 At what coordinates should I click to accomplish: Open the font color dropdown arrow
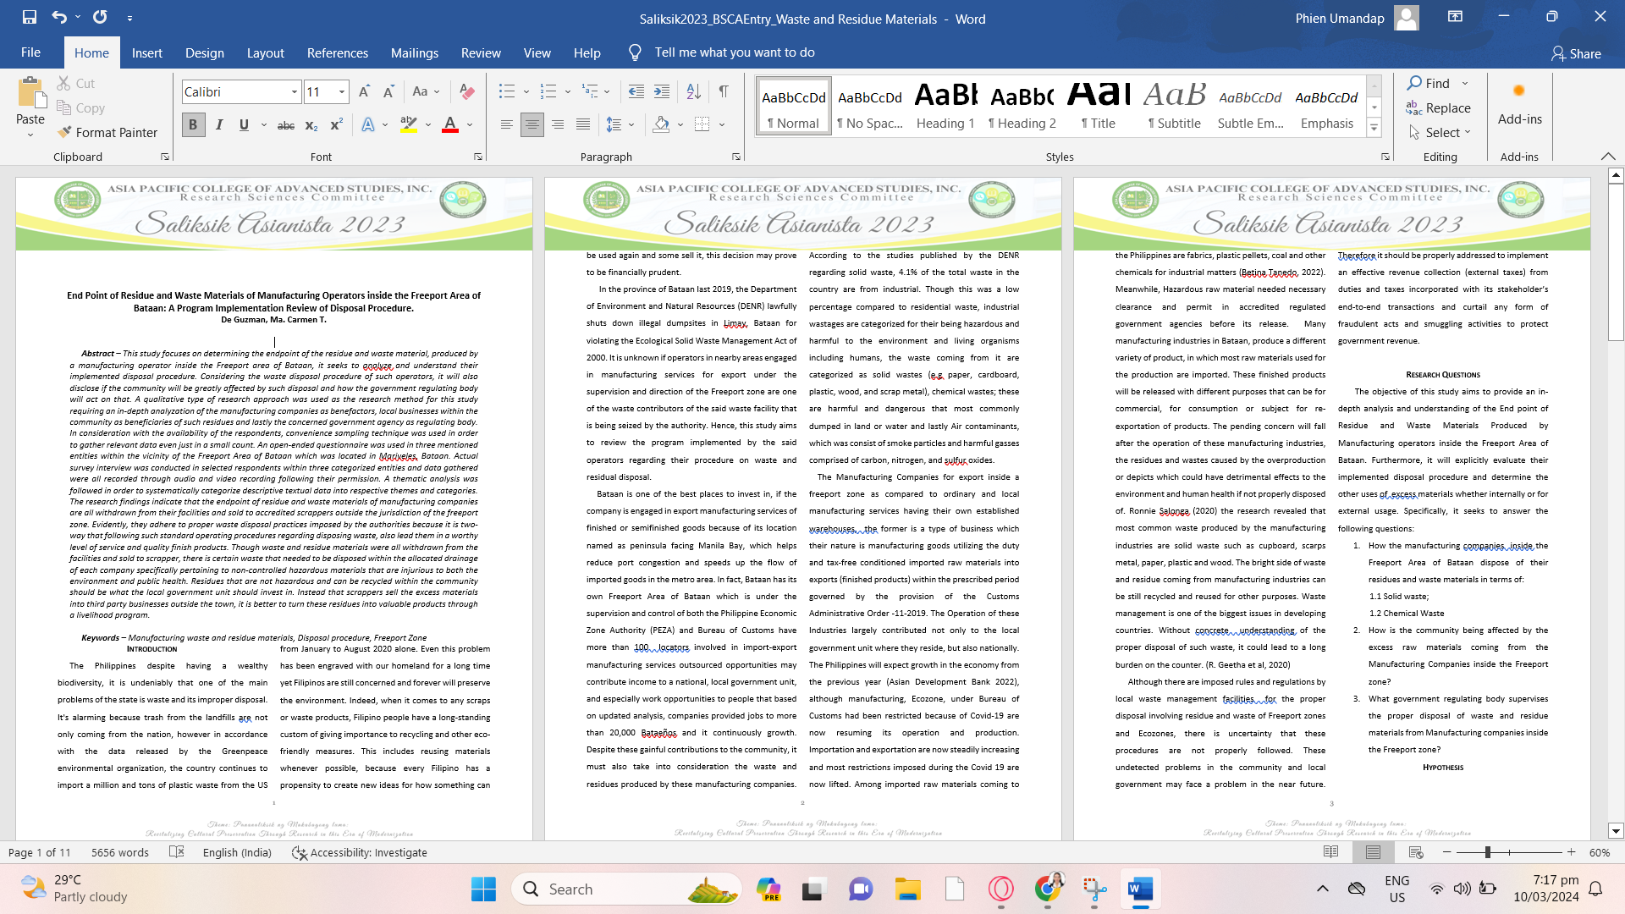click(470, 125)
